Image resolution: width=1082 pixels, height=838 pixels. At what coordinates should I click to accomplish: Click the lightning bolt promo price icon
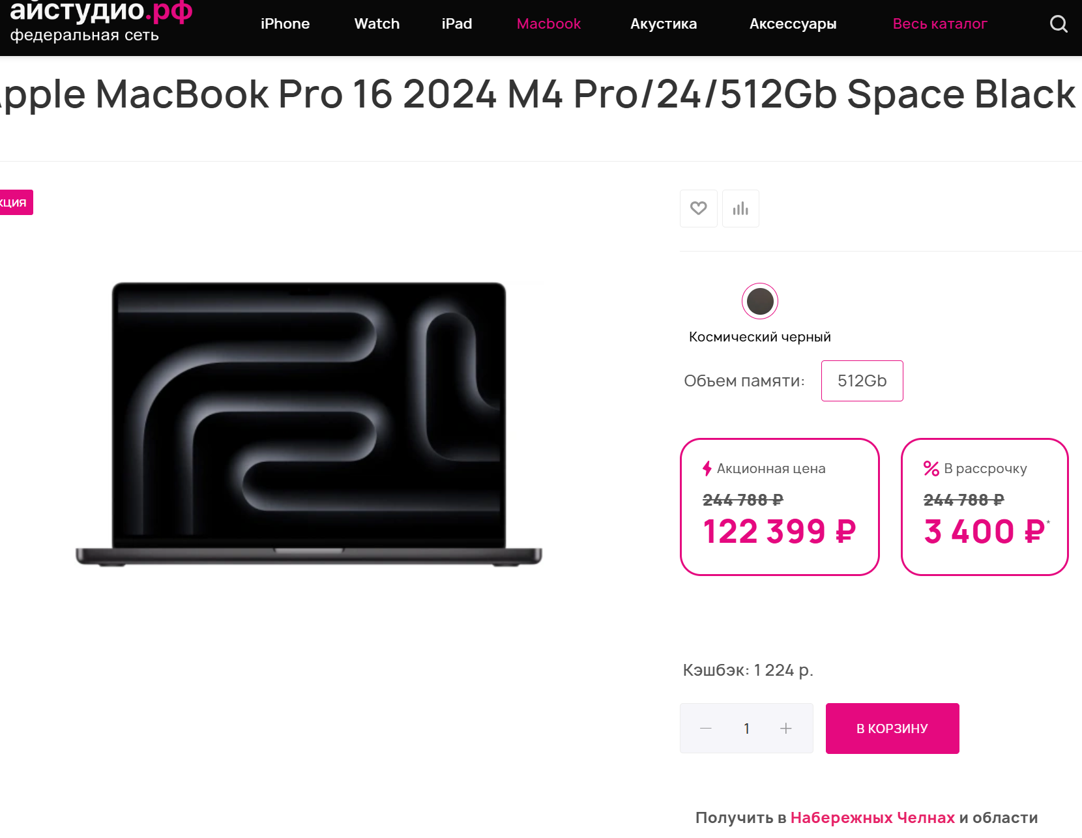coord(707,469)
